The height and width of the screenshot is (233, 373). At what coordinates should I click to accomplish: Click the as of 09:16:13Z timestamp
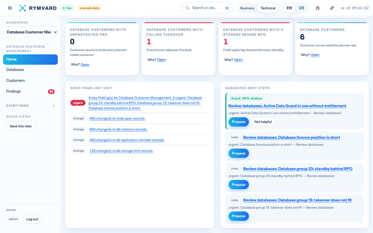355,8
